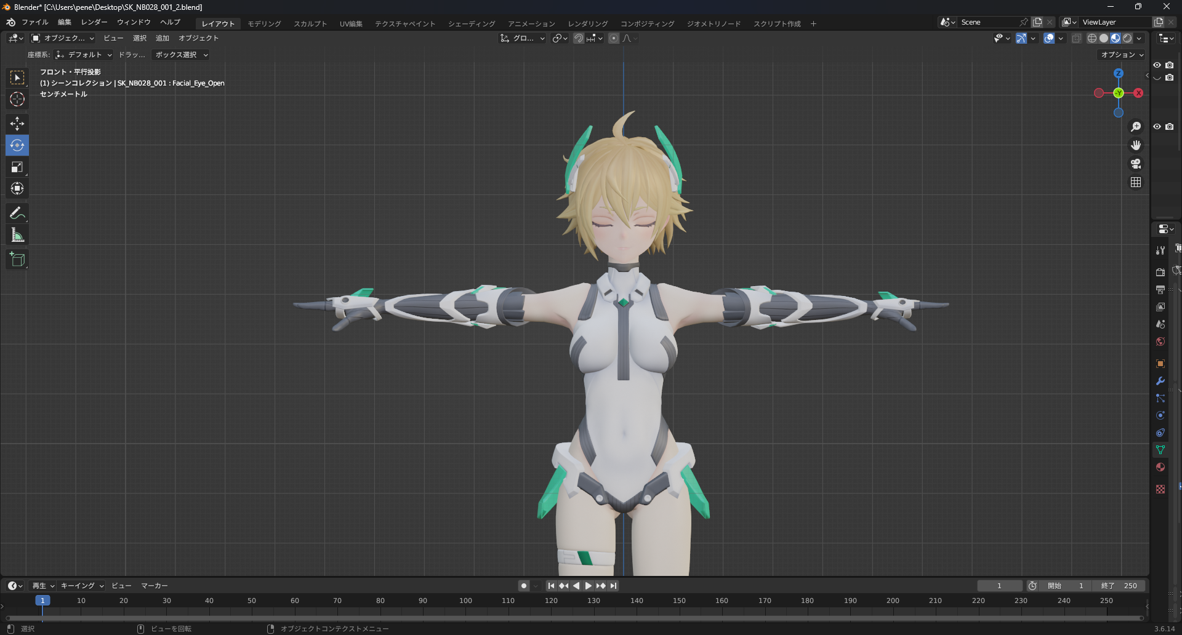Viewport: 1182px width, 635px height.
Task: Open the Particles properties tab
Action: click(1160, 398)
